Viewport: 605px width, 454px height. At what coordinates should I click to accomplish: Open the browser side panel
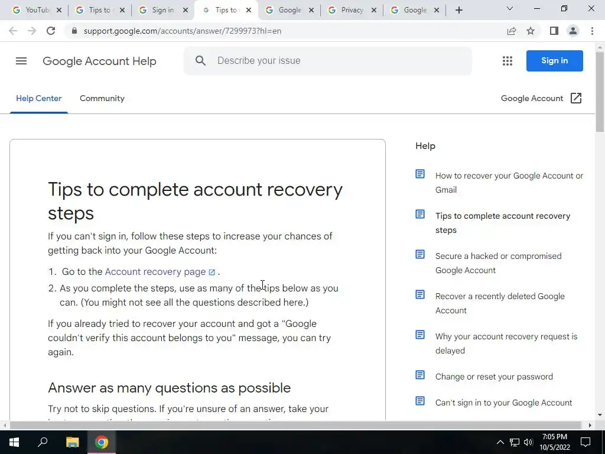tap(554, 31)
